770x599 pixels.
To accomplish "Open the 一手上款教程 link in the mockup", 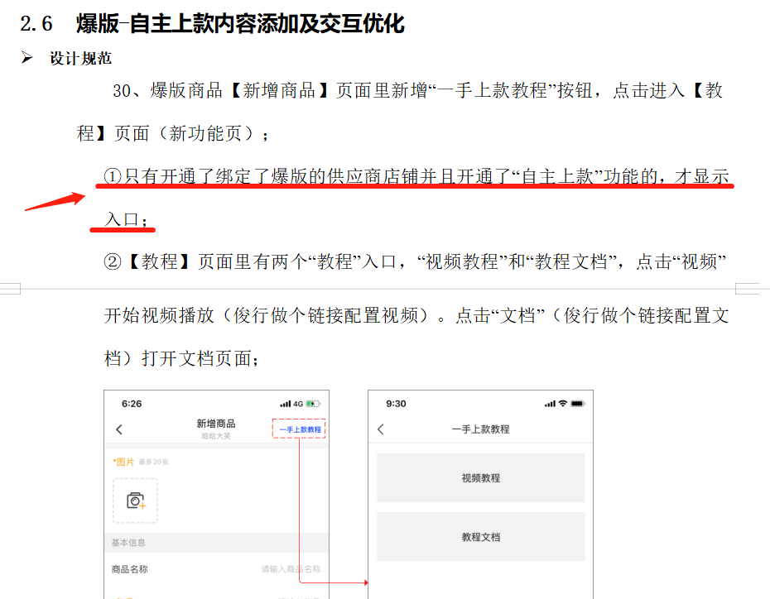I will [x=300, y=429].
